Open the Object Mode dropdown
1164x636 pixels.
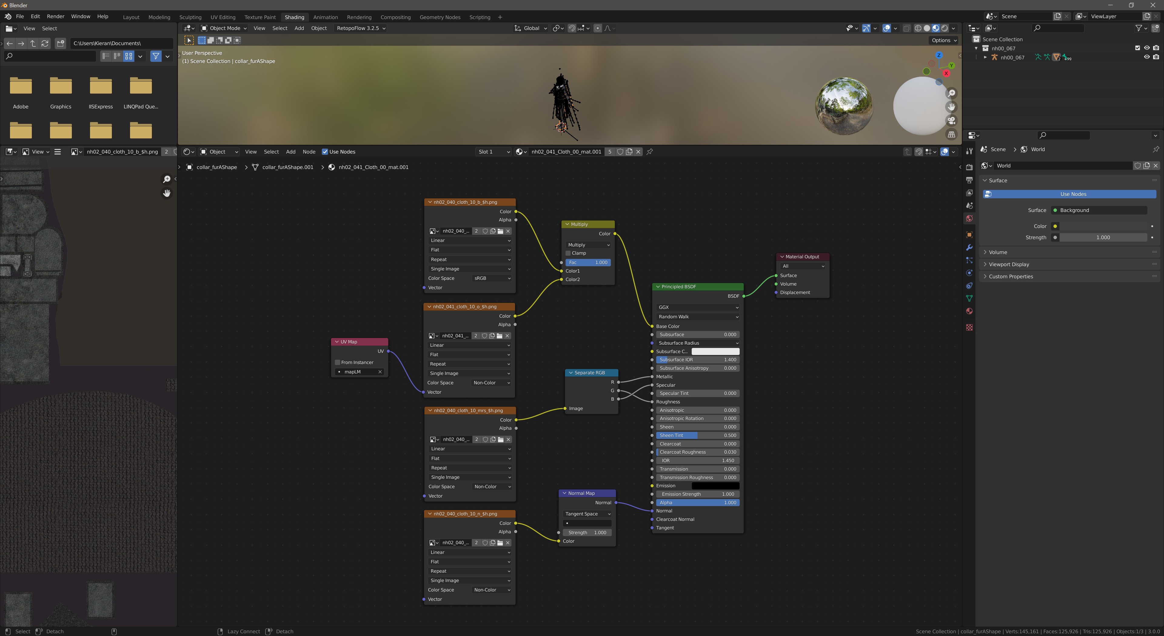pyautogui.click(x=224, y=28)
